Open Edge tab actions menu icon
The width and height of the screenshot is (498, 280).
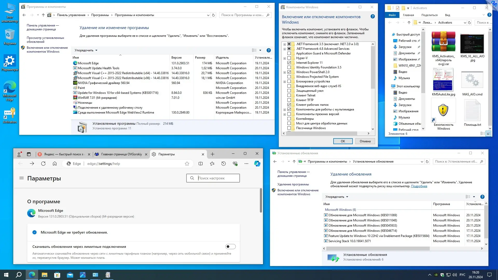(29, 154)
